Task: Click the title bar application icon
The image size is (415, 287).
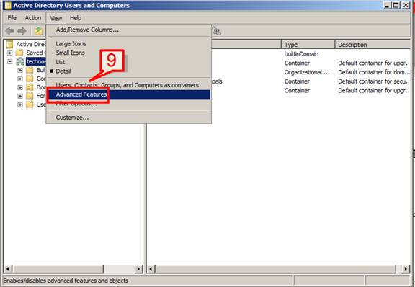Action: [x=8, y=5]
